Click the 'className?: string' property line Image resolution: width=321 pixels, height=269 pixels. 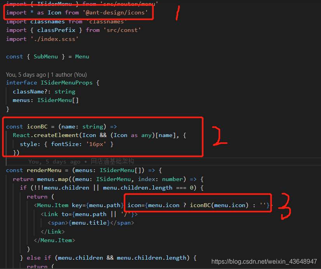coord(44,91)
